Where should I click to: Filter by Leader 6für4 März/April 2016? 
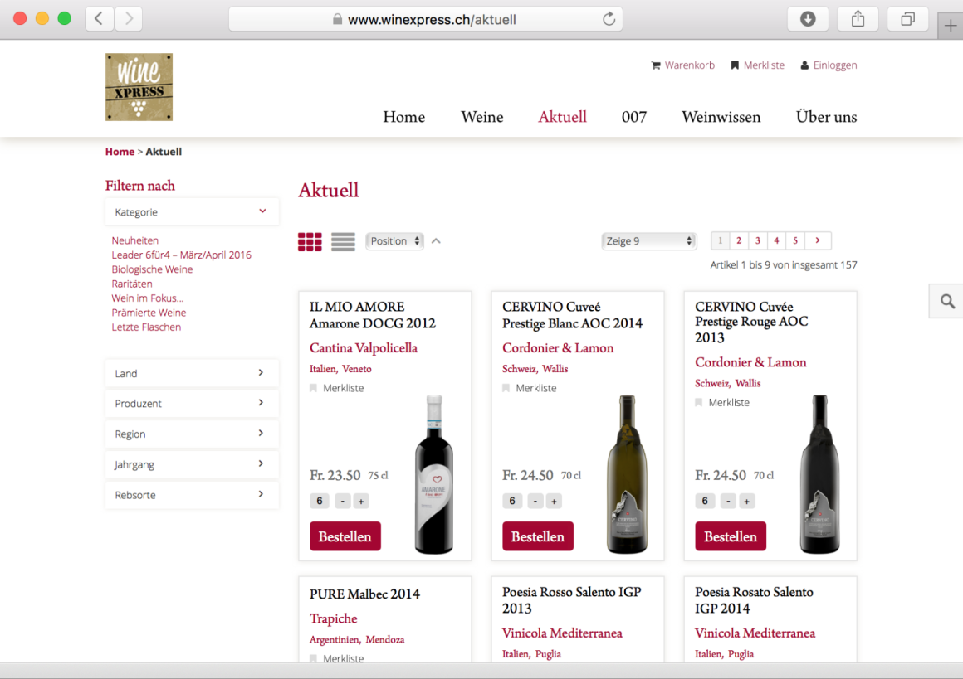[x=181, y=255]
